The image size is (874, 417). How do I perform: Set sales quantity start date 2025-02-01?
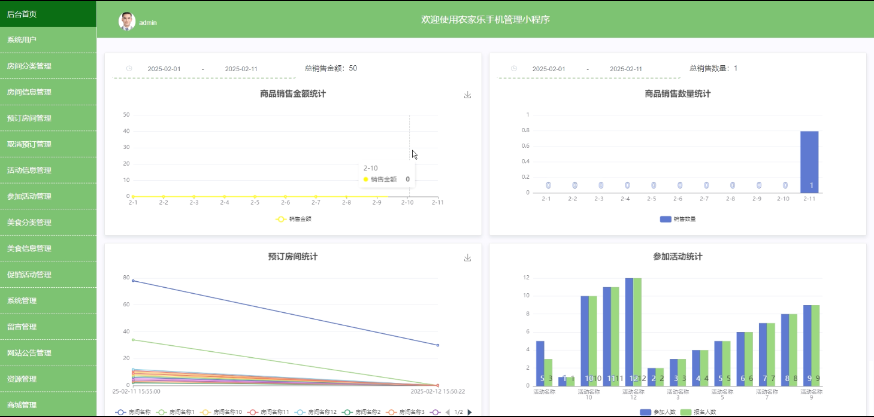point(549,69)
